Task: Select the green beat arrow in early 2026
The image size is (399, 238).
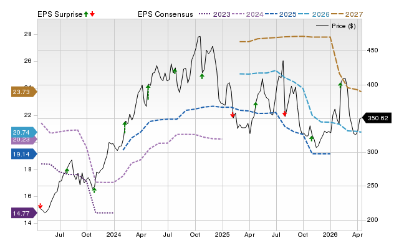Action: 340,85
